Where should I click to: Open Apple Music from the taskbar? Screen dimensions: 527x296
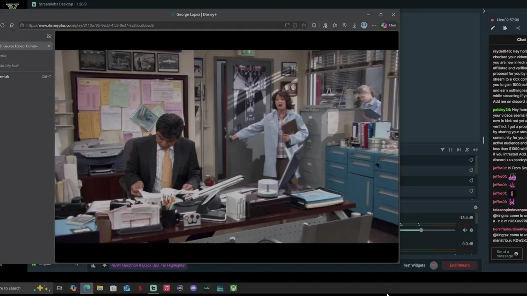point(167,288)
